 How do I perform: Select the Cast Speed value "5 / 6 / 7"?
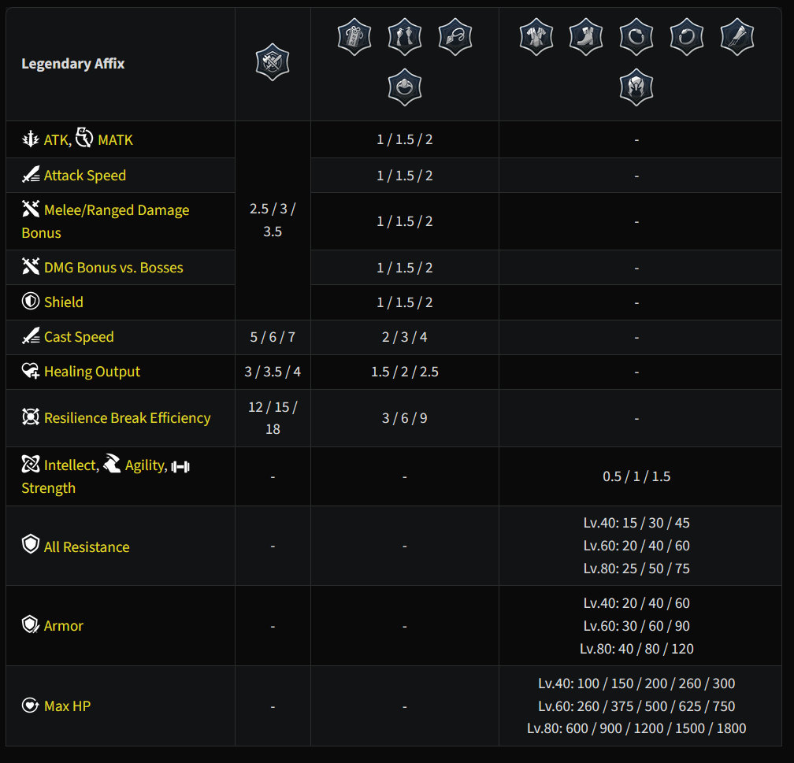click(x=273, y=337)
